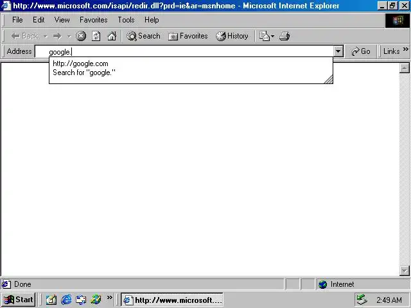Click the scrollbar down arrow

click(404, 271)
